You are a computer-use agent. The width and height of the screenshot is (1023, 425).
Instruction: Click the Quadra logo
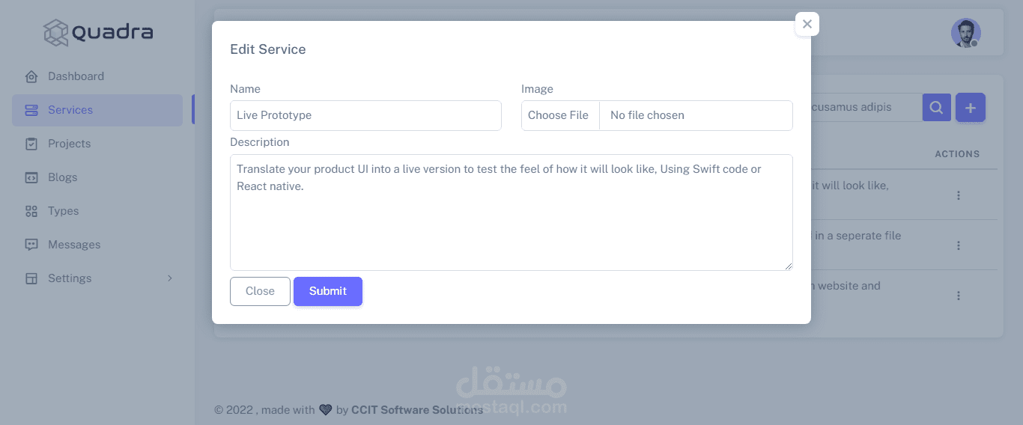[98, 32]
